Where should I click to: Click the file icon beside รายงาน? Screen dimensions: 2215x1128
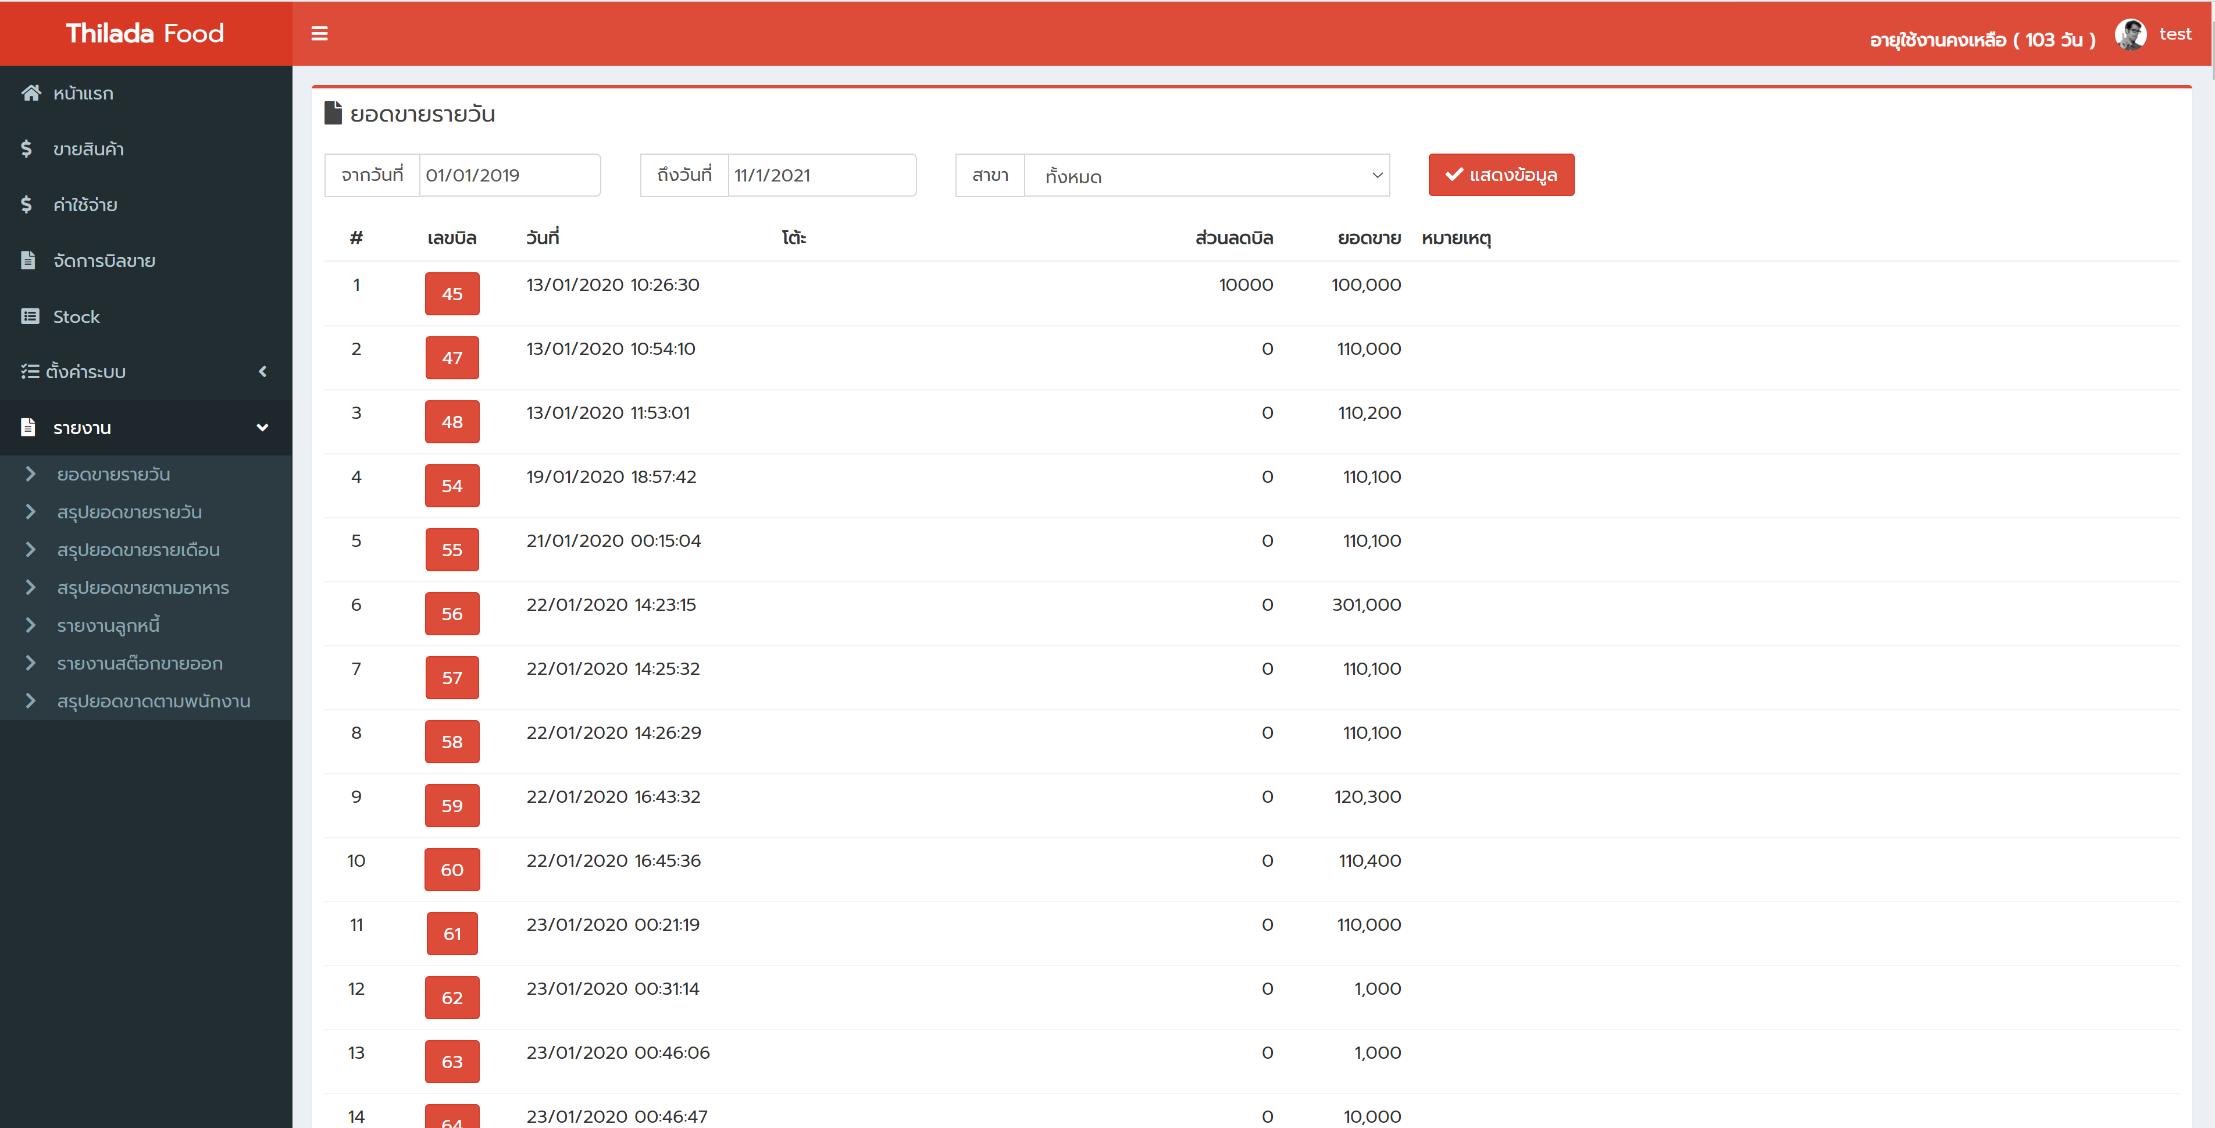(x=28, y=428)
